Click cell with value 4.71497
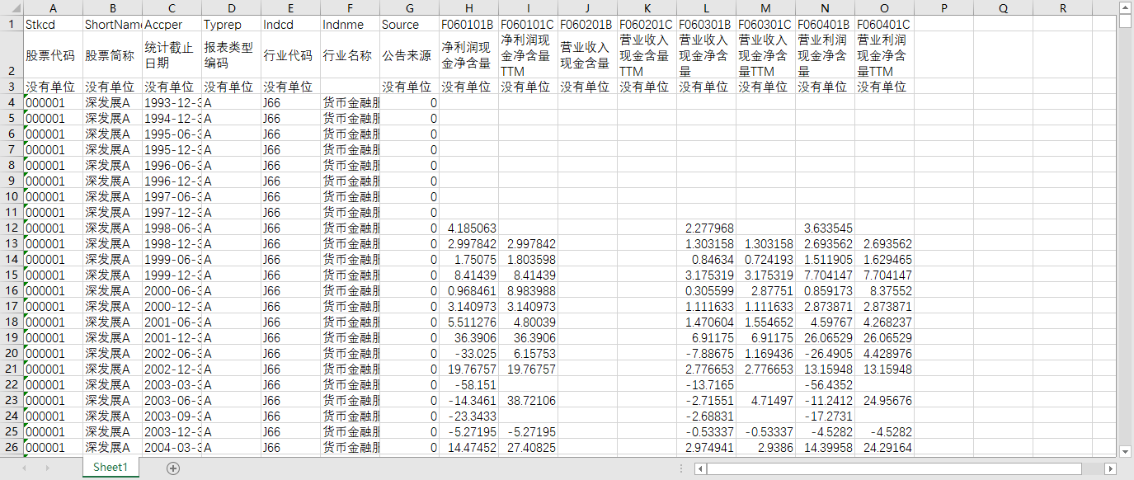 coord(765,400)
